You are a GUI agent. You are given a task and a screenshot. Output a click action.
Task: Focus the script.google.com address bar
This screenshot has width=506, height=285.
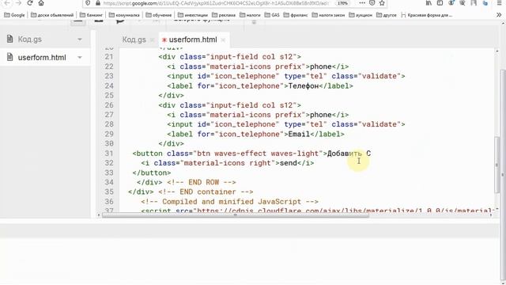[216, 3]
